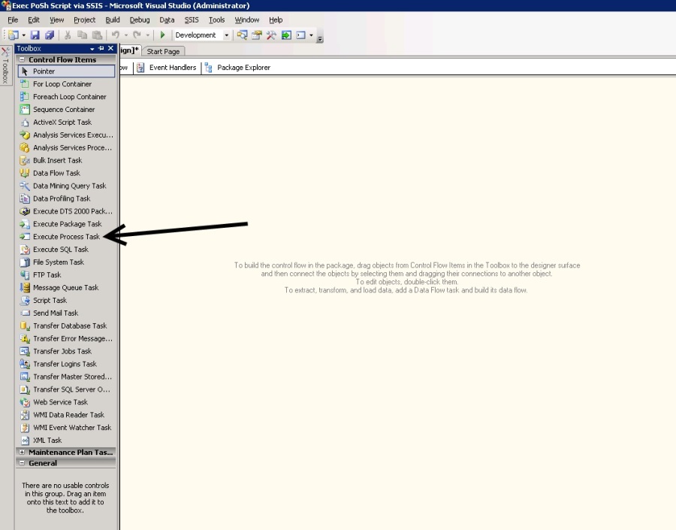Expand the Maintenance Plan Tasks group
The width and height of the screenshot is (676, 530).
[22, 453]
